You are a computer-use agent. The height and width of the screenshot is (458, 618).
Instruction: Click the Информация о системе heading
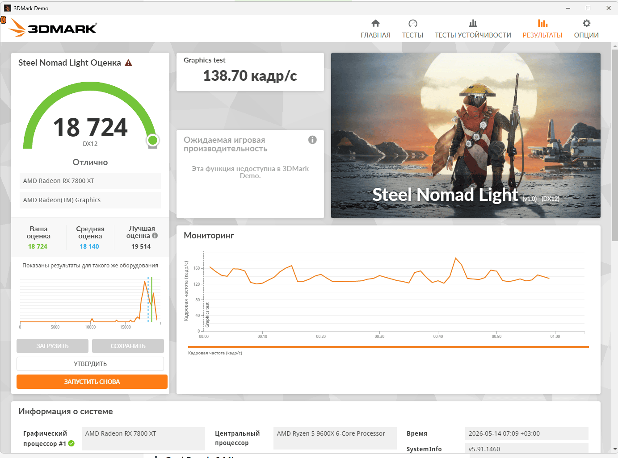point(66,412)
